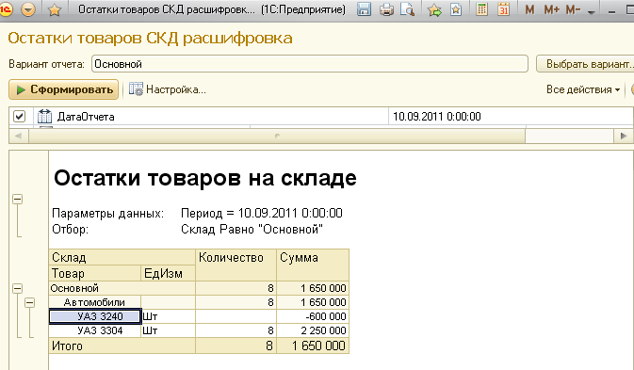Open the 1C main menu dropdown button
634x370 pixels.
pyautogui.click(x=28, y=9)
